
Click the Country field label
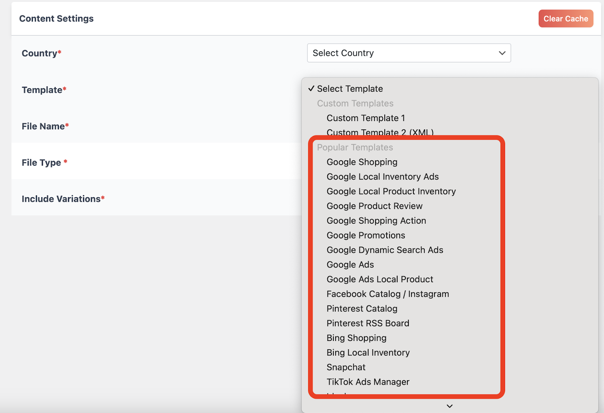(x=42, y=53)
